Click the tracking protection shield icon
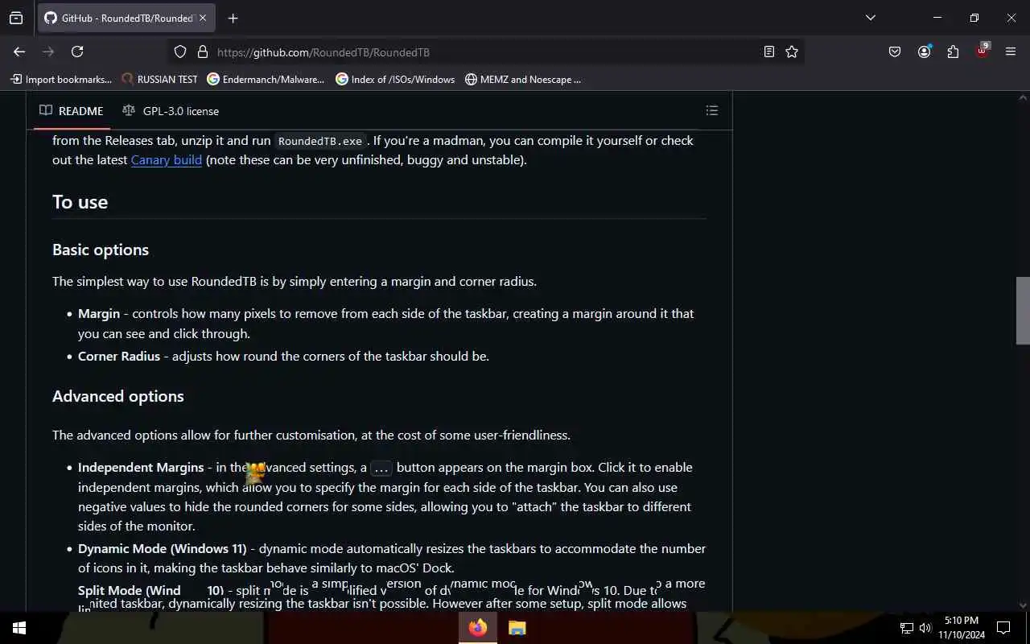This screenshot has width=1030, height=644. tap(180, 52)
